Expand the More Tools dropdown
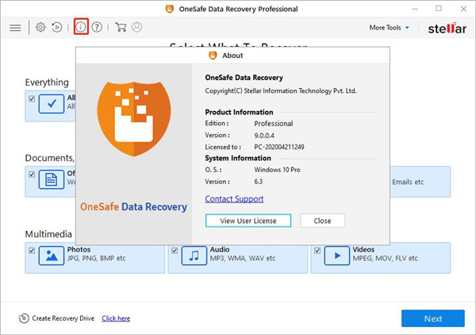This screenshot has width=476, height=335. coord(390,28)
